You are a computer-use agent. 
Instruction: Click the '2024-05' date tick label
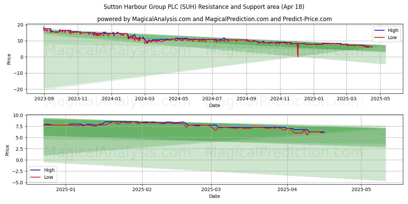178,99
